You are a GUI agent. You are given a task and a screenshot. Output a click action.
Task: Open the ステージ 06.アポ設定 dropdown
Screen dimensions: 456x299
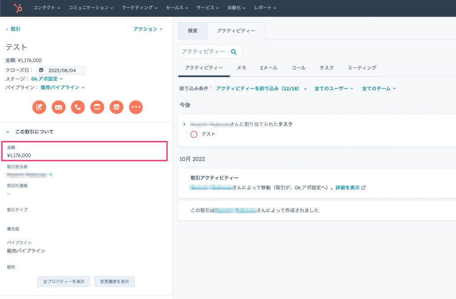(47, 79)
